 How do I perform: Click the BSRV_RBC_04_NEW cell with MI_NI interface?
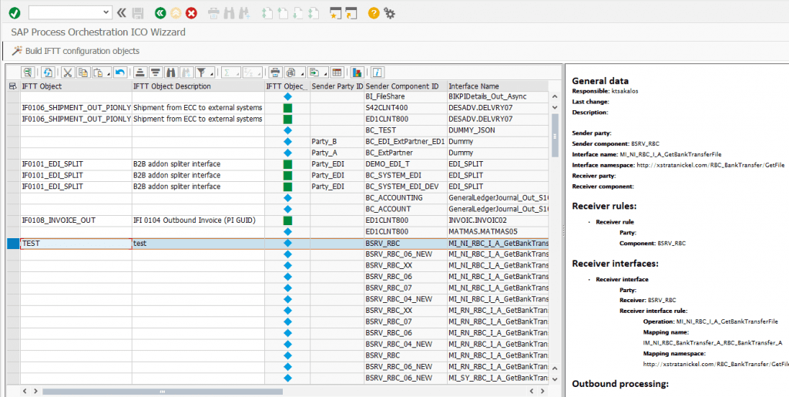point(405,299)
